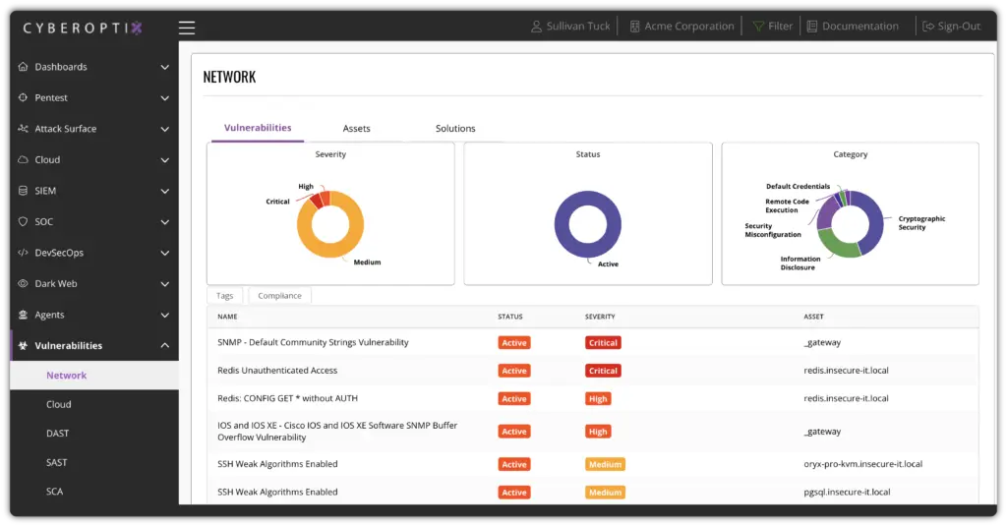1007x527 pixels.
Task: Expand the SOC menu chevron
Action: pyautogui.click(x=165, y=222)
